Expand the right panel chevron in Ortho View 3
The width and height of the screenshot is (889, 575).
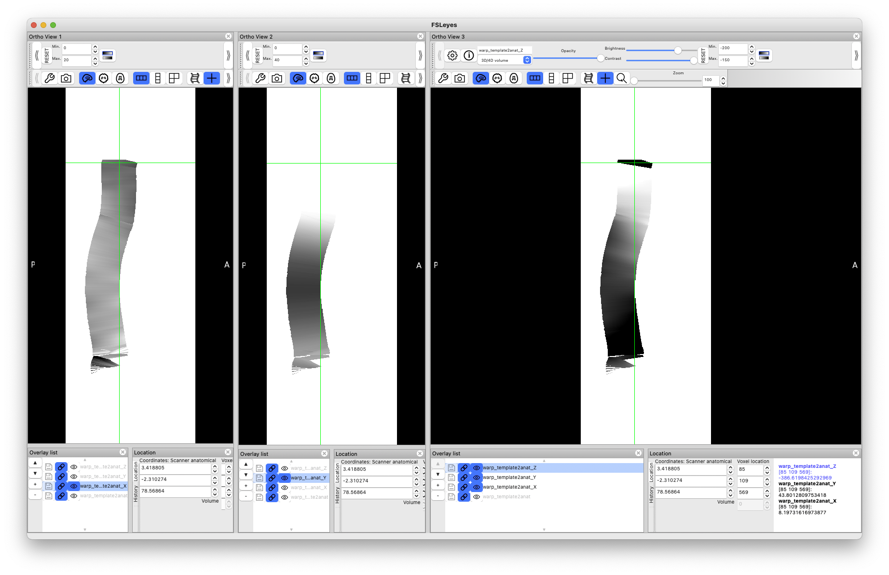857,55
